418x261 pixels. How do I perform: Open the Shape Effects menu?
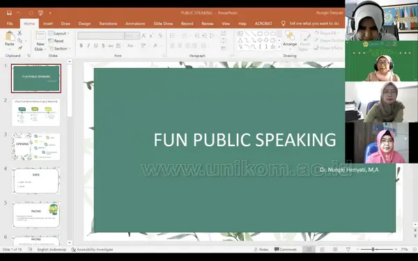tap(328, 48)
